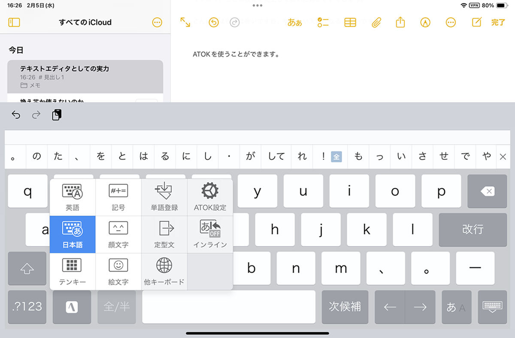Move cursor right with arrow key
The width and height of the screenshot is (515, 338).
(x=420, y=307)
